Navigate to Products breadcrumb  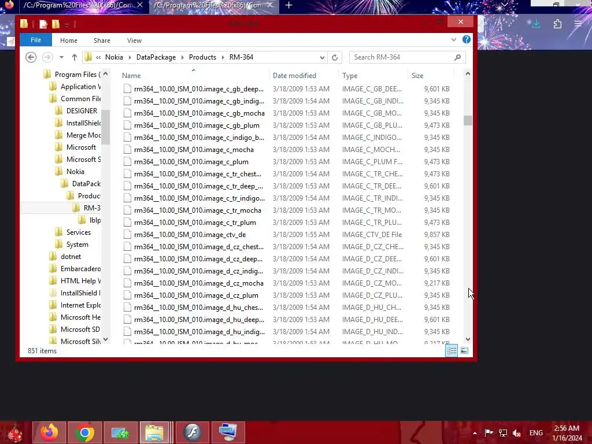tap(202, 57)
